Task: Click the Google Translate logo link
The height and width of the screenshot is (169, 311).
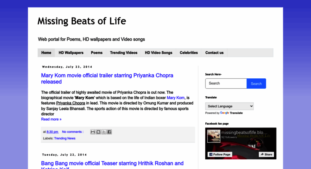Action: tap(231, 113)
